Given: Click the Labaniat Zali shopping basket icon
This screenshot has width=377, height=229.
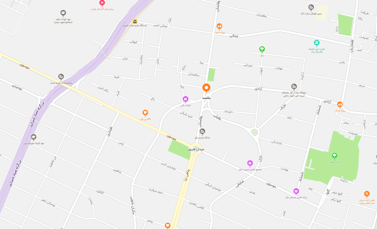Looking at the screenshot, I should tap(186, 99).
